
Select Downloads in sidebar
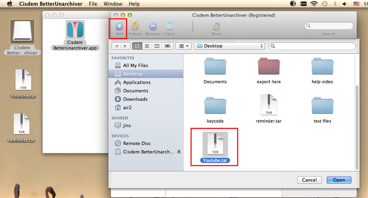point(146,99)
